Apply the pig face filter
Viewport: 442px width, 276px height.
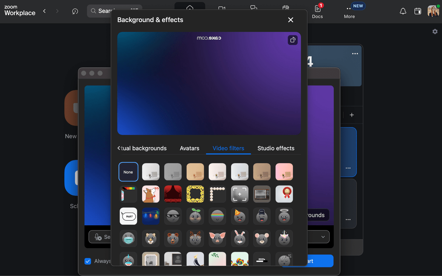(x=217, y=239)
